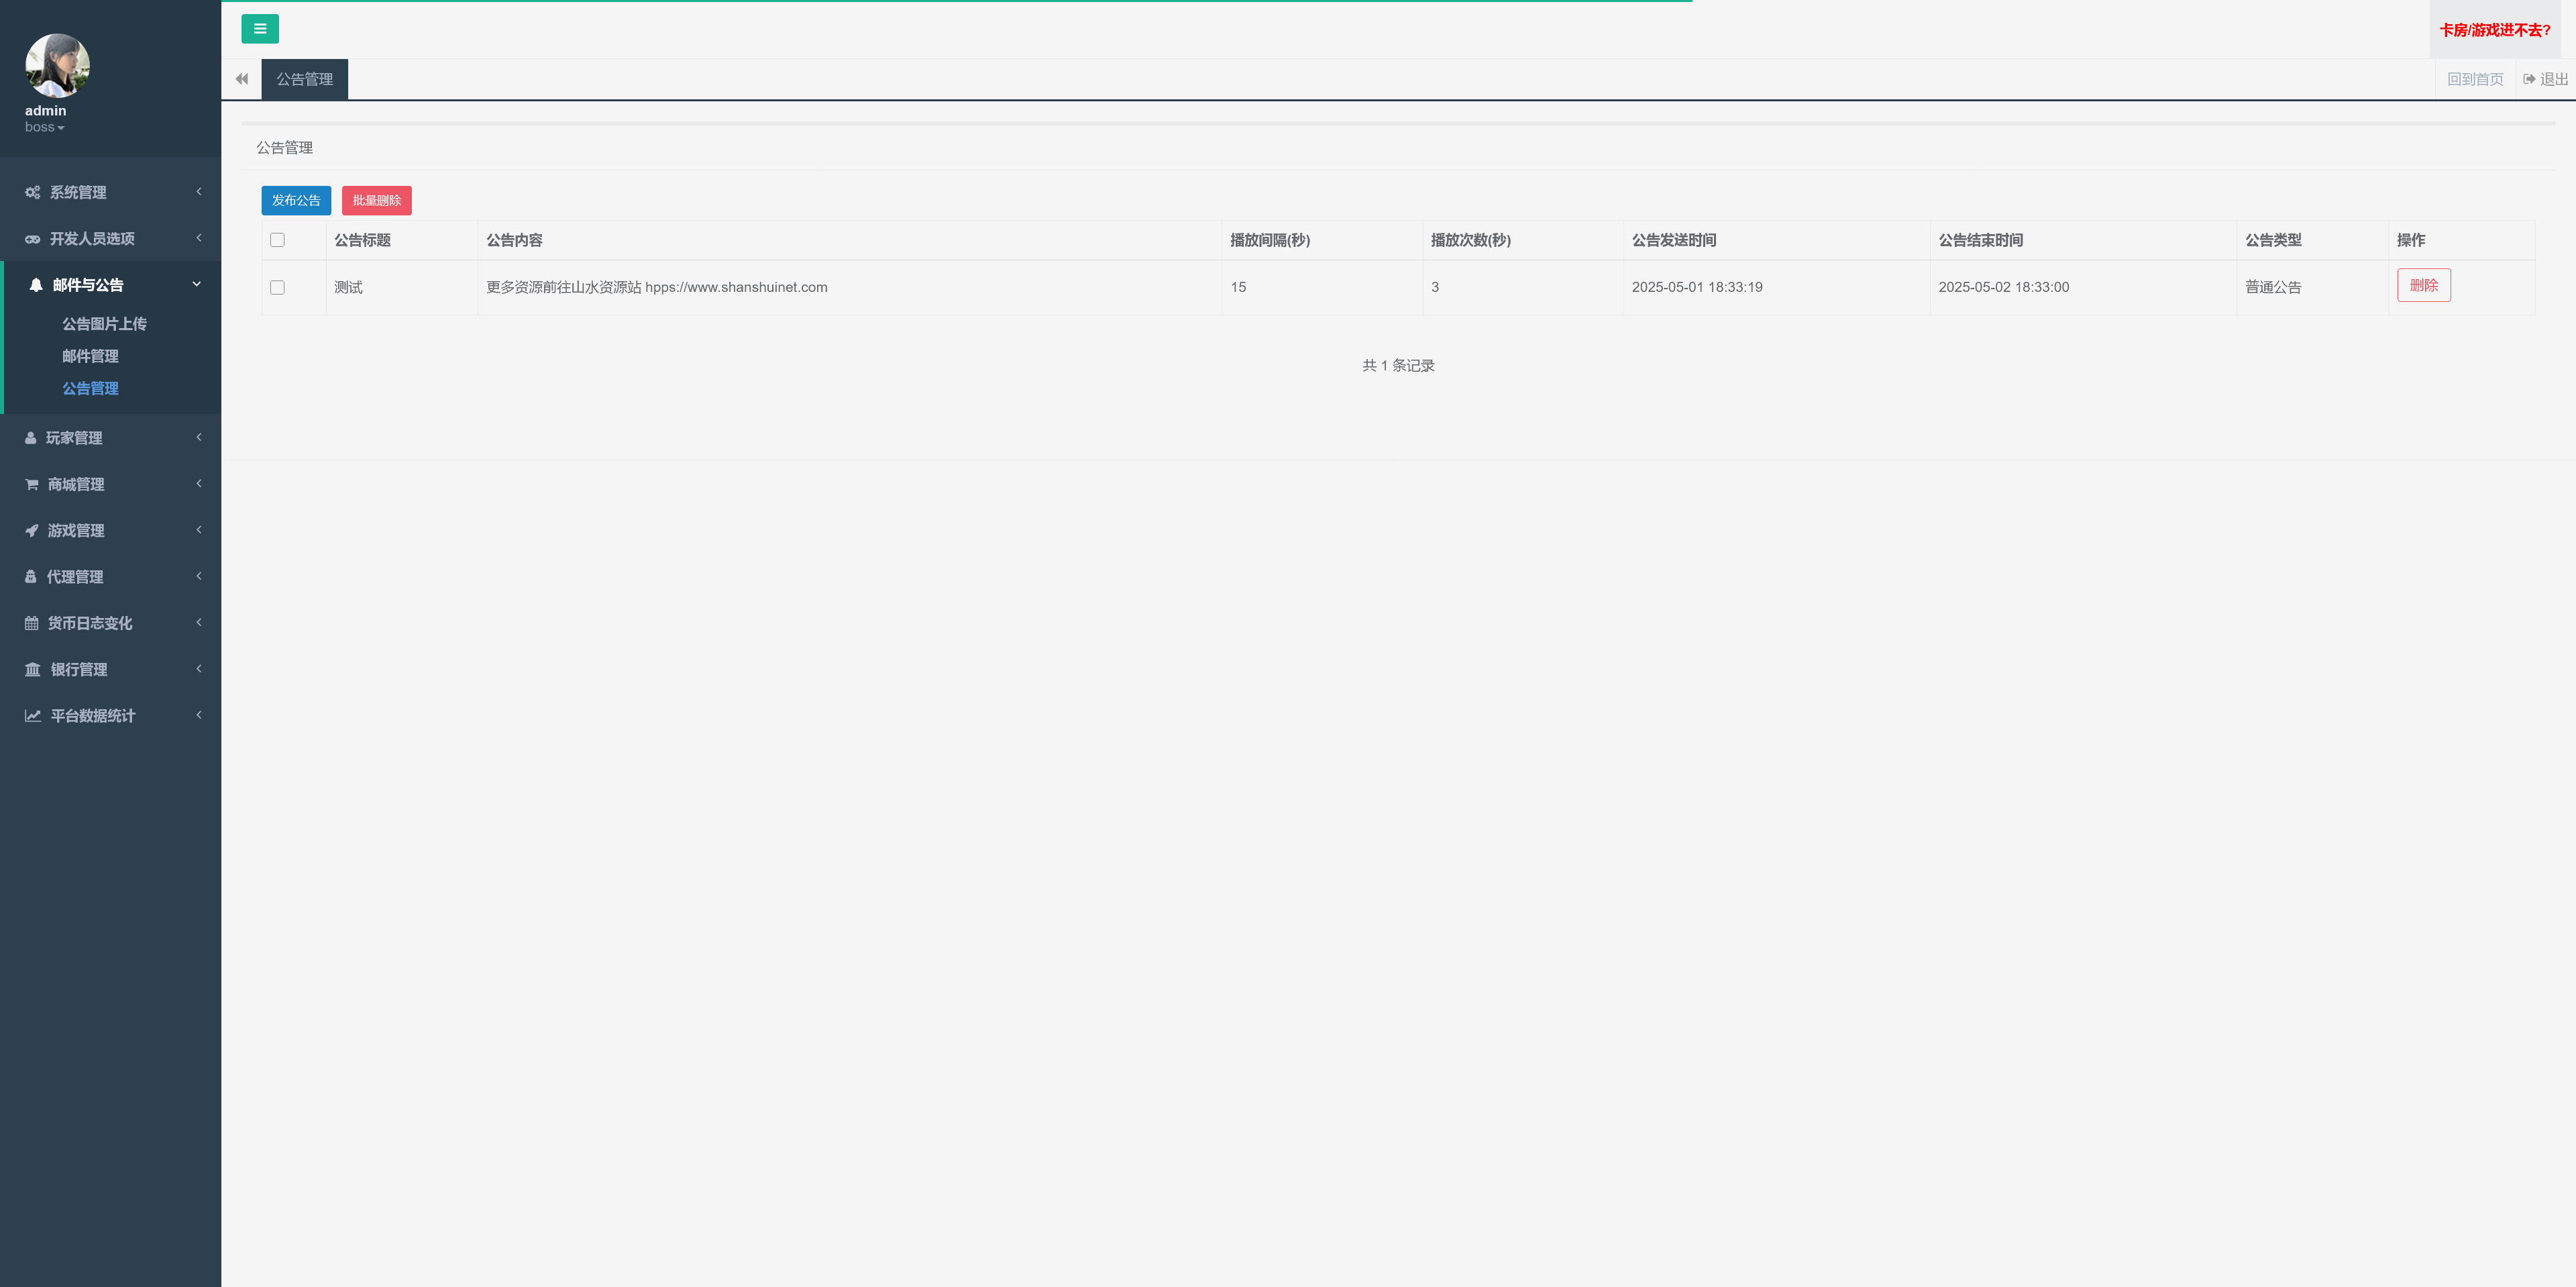The width and height of the screenshot is (2576, 1287).
Task: Click the 游戏管理 rocket icon
Action: [32, 531]
